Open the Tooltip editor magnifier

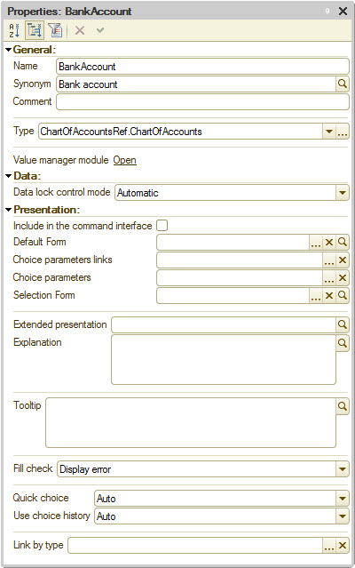point(343,406)
